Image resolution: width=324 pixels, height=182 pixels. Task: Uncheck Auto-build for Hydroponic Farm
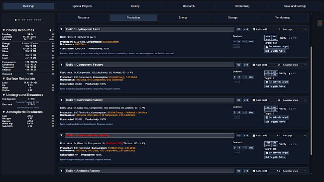(x=254, y=29)
